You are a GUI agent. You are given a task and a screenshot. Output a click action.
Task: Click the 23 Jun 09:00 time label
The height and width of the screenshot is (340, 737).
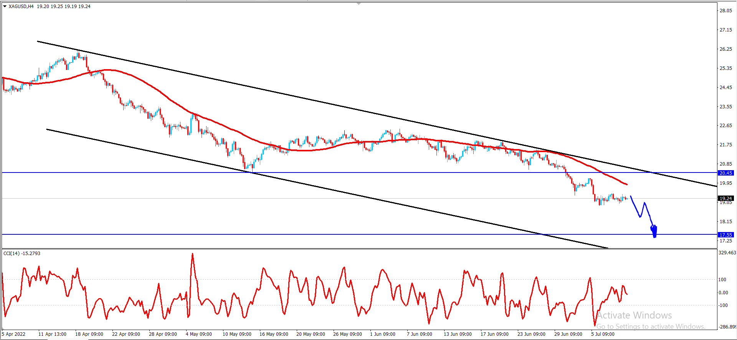click(x=531, y=334)
